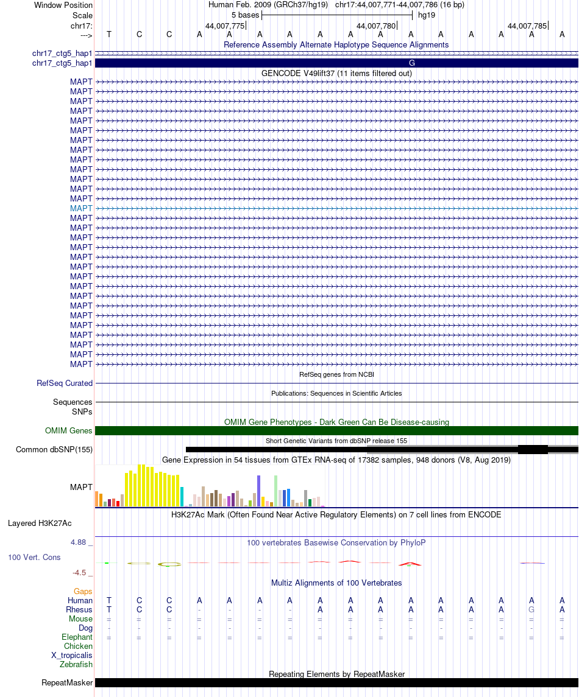Click 'OMIM Gene Phenotypes' track title

point(336,422)
